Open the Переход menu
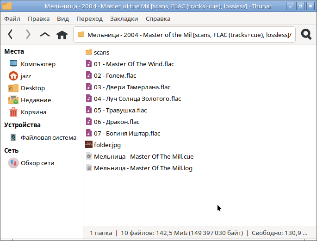 [89, 19]
